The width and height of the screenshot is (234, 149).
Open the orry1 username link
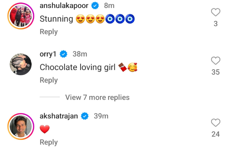tap(48, 54)
